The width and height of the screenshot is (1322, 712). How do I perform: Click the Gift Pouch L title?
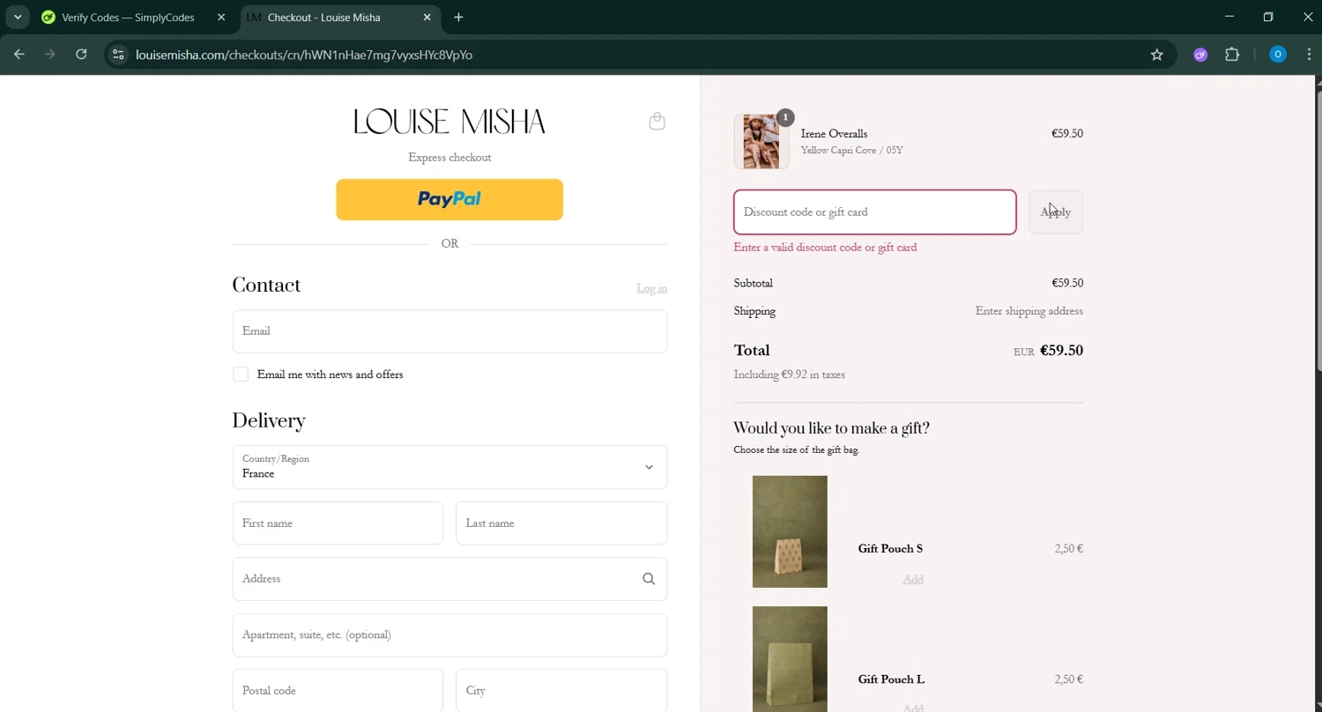pyautogui.click(x=891, y=679)
